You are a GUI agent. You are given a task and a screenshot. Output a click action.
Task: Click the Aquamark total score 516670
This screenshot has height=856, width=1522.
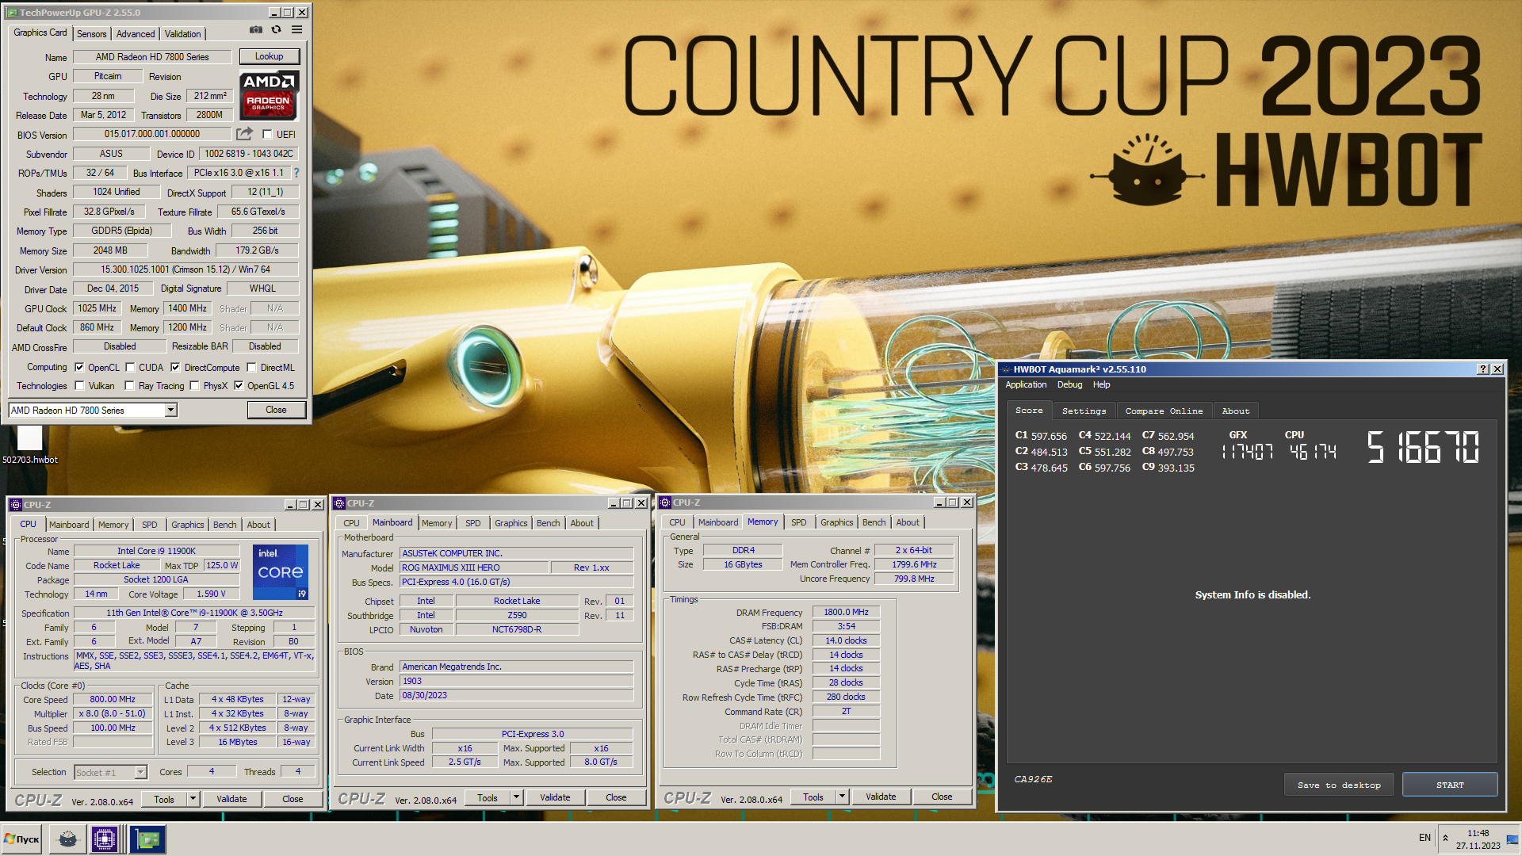(x=1424, y=447)
